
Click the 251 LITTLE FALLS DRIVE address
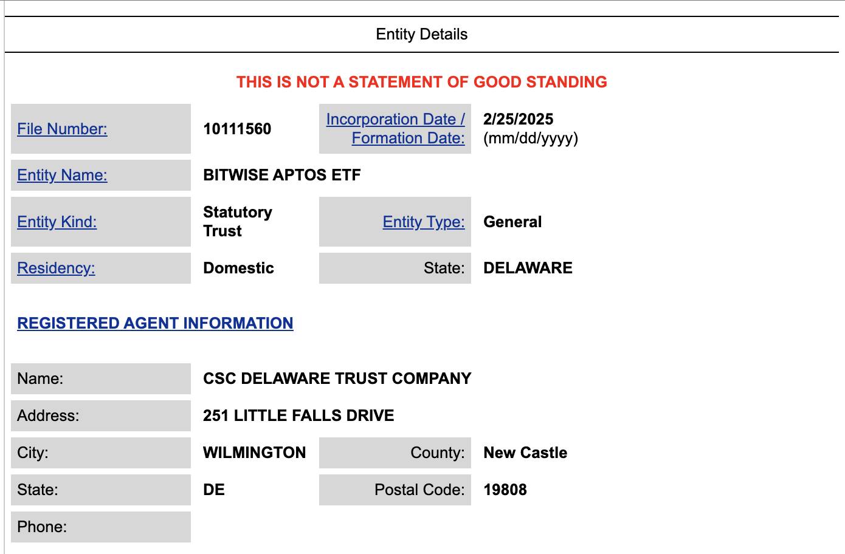298,415
